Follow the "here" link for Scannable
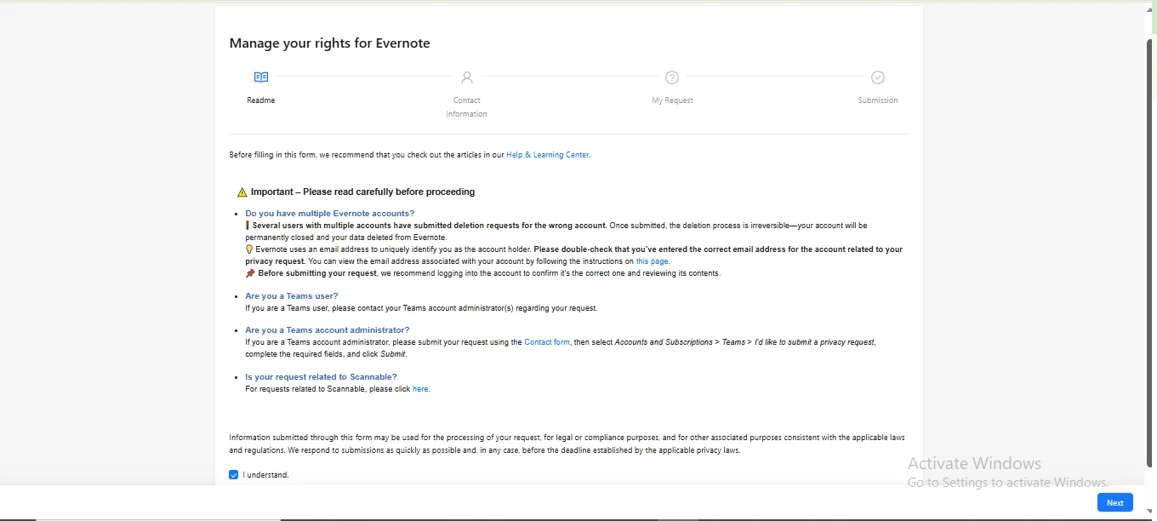1157x521 pixels. 420,389
